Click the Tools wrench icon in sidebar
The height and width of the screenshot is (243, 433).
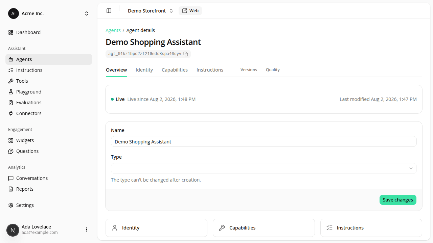(11, 81)
